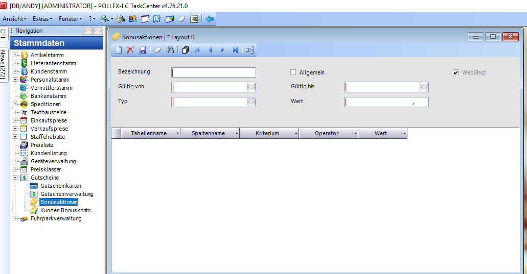Image resolution: width=527 pixels, height=274 pixels.
Task: Click the new record icon in Bonusaktionen toolbar
Action: tap(118, 50)
